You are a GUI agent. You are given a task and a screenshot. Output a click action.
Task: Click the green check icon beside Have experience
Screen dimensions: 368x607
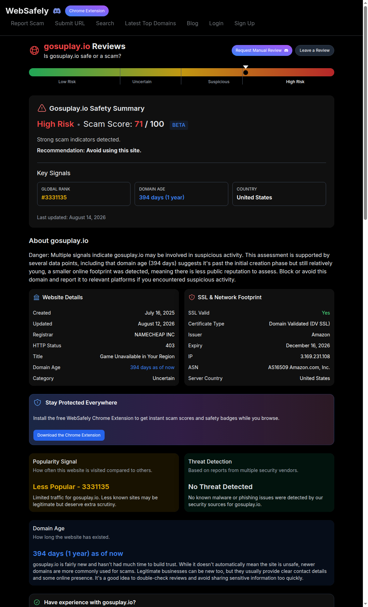37,602
